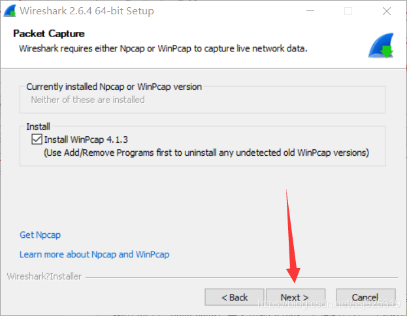Click the 'Wireshark?Installer' branding text
Screen dimensions: 407x316
click(x=44, y=276)
